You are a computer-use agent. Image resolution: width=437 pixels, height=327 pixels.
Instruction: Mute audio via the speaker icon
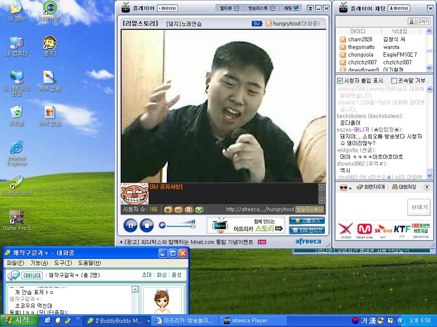click(x=162, y=225)
